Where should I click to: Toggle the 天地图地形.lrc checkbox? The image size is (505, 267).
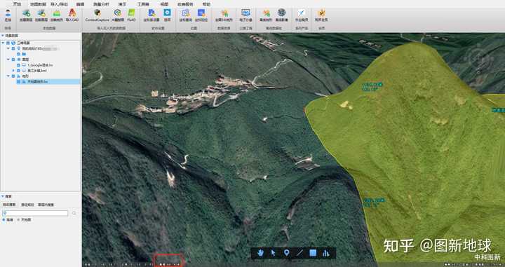[x=18, y=82]
